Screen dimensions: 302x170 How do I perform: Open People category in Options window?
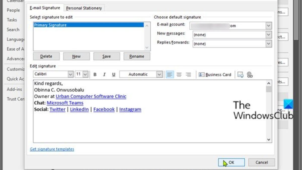coord(13,10)
